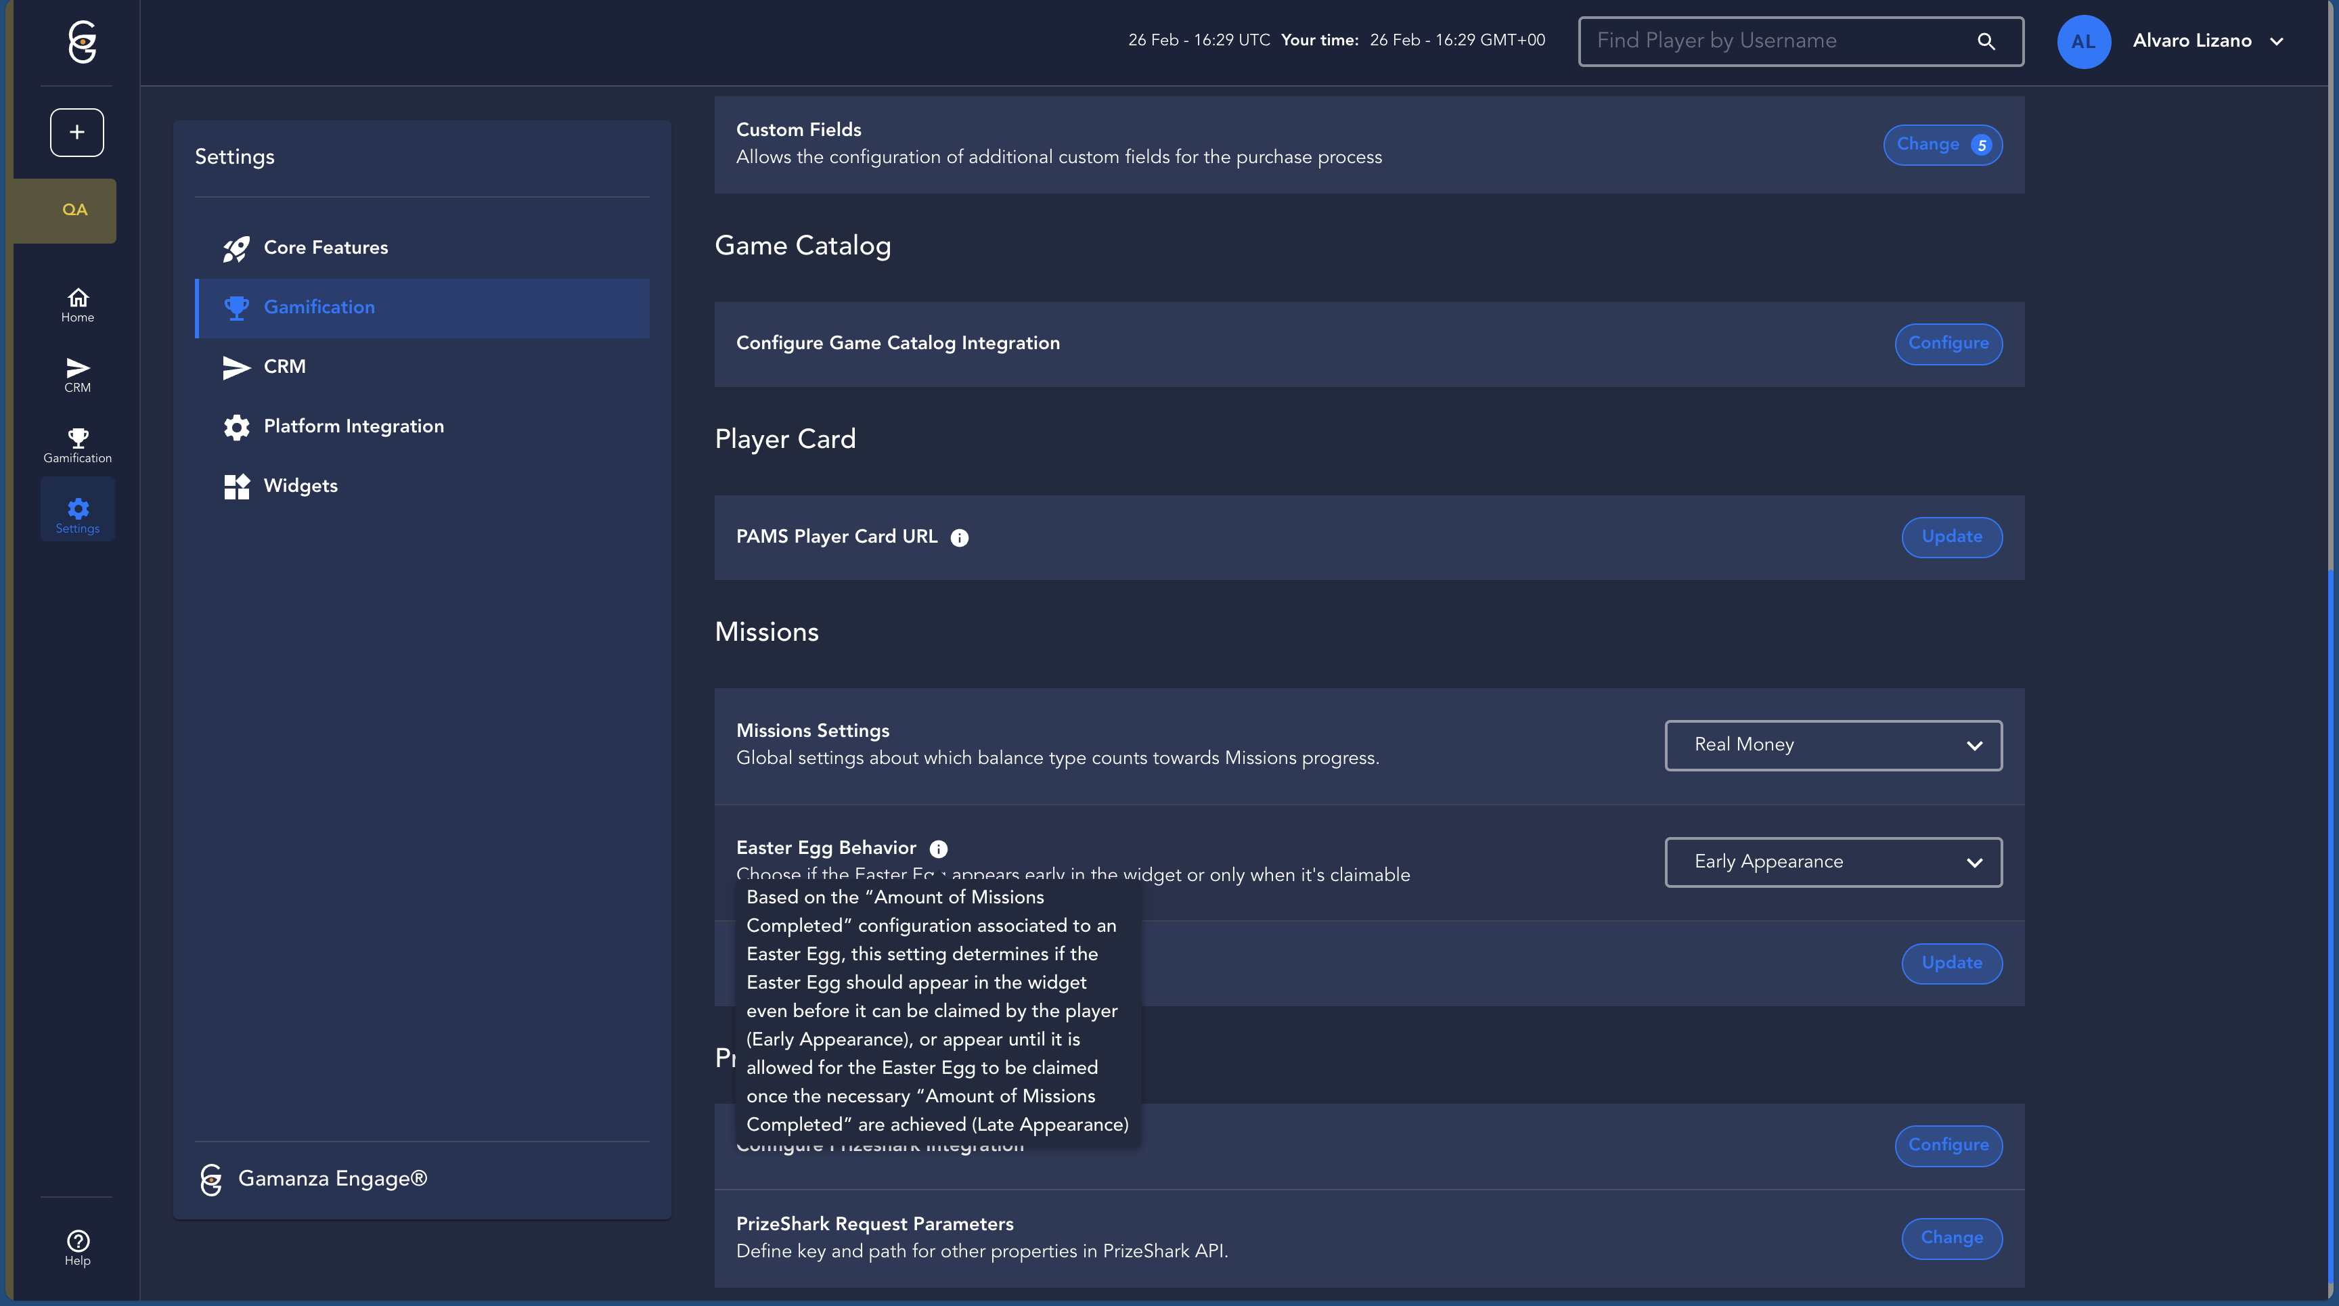Click info icon next to PAMS Player Card URL
The image size is (2339, 1306).
(959, 538)
